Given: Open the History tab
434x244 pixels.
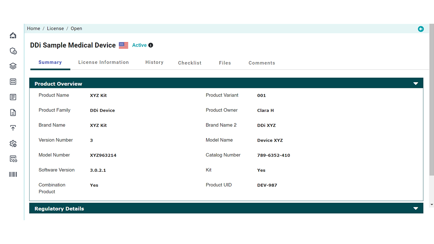Looking at the screenshot, I should pyautogui.click(x=154, y=62).
